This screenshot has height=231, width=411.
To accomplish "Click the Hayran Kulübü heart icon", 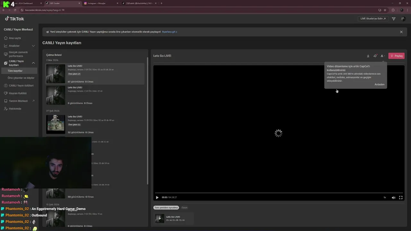I will coord(6,93).
